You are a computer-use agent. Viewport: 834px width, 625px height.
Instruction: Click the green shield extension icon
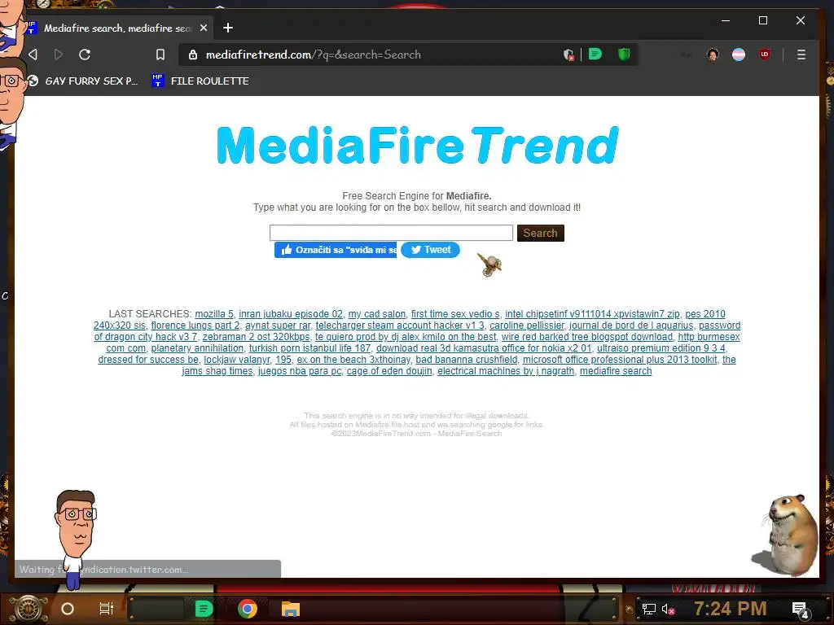coord(624,55)
